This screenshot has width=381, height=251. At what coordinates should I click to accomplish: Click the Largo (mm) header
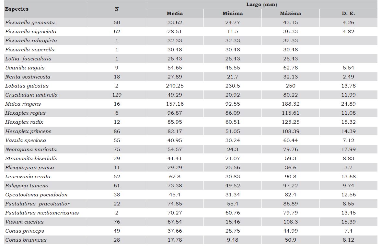point(261,5)
